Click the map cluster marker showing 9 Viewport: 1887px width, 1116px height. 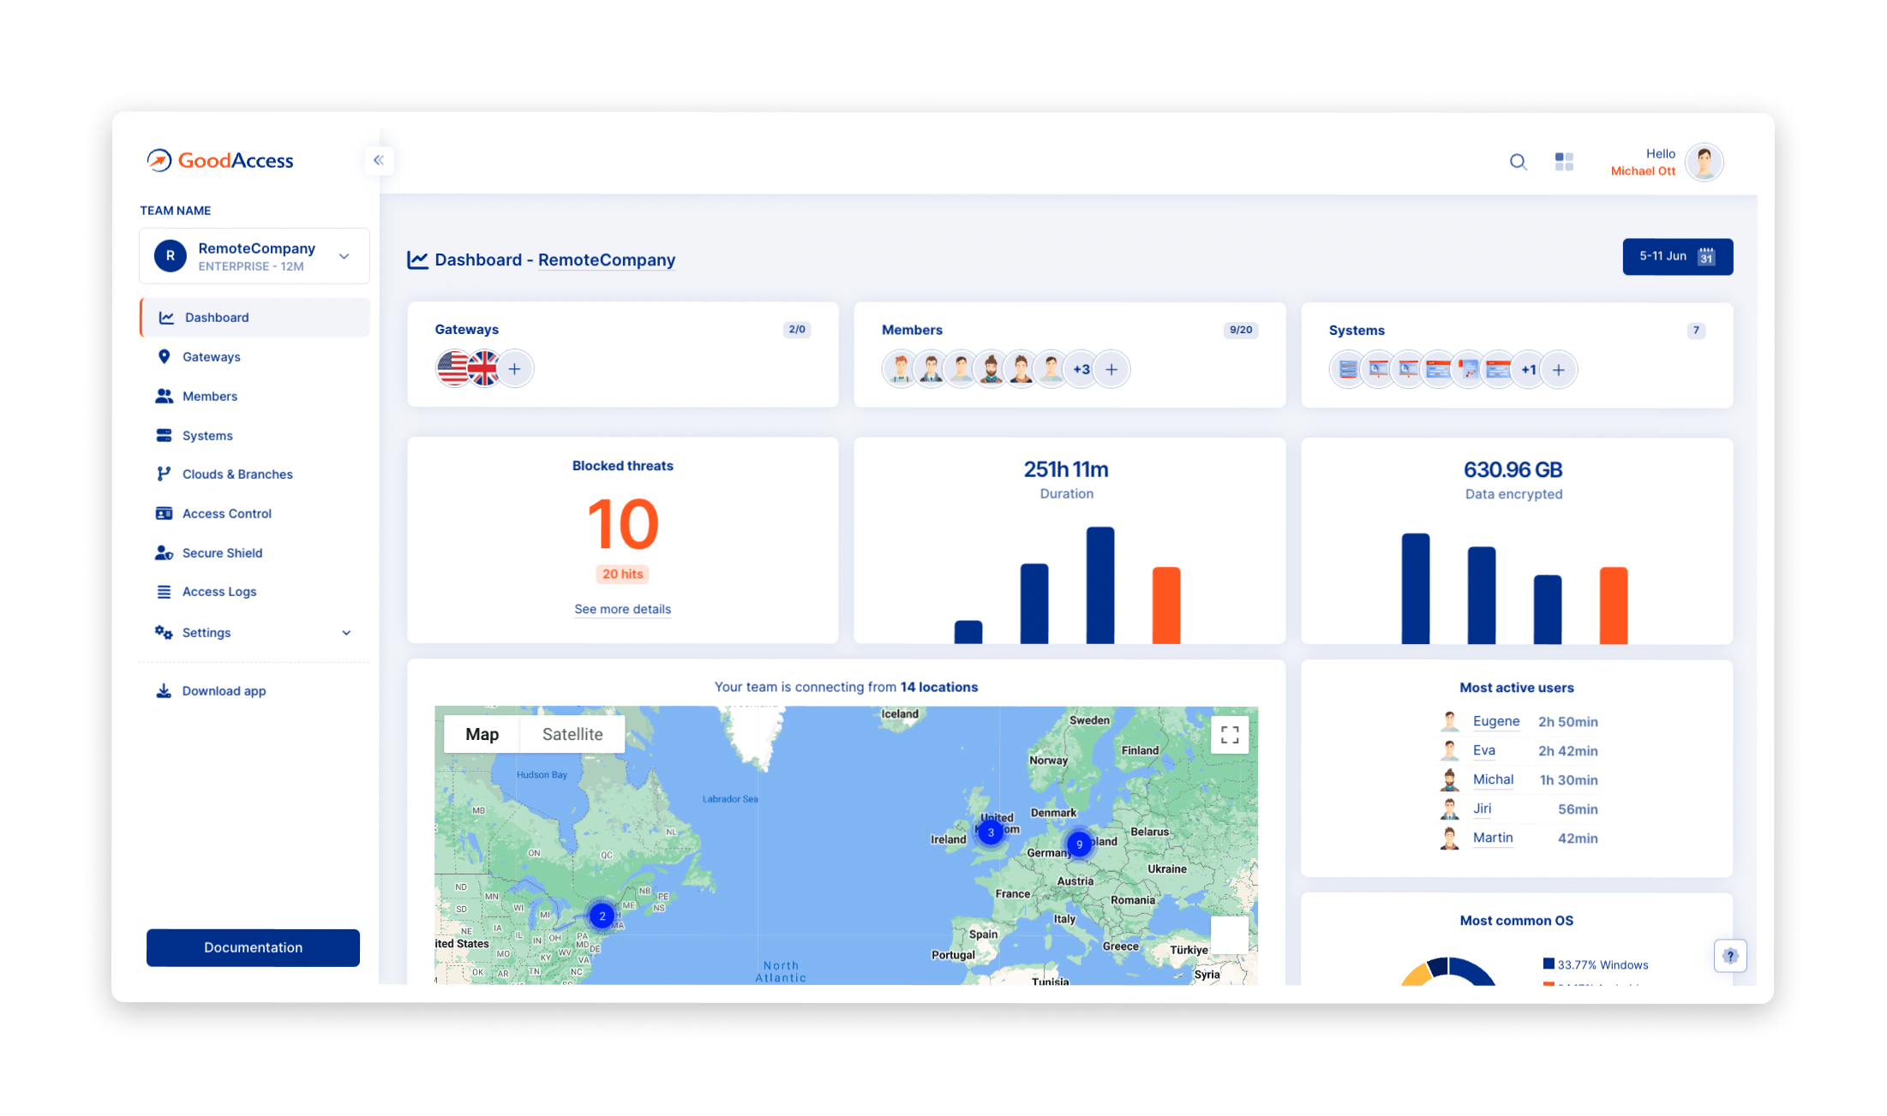[1079, 844]
